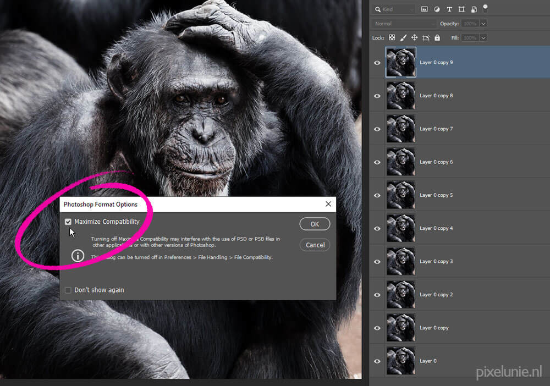Click the Cancel button

(x=315, y=245)
